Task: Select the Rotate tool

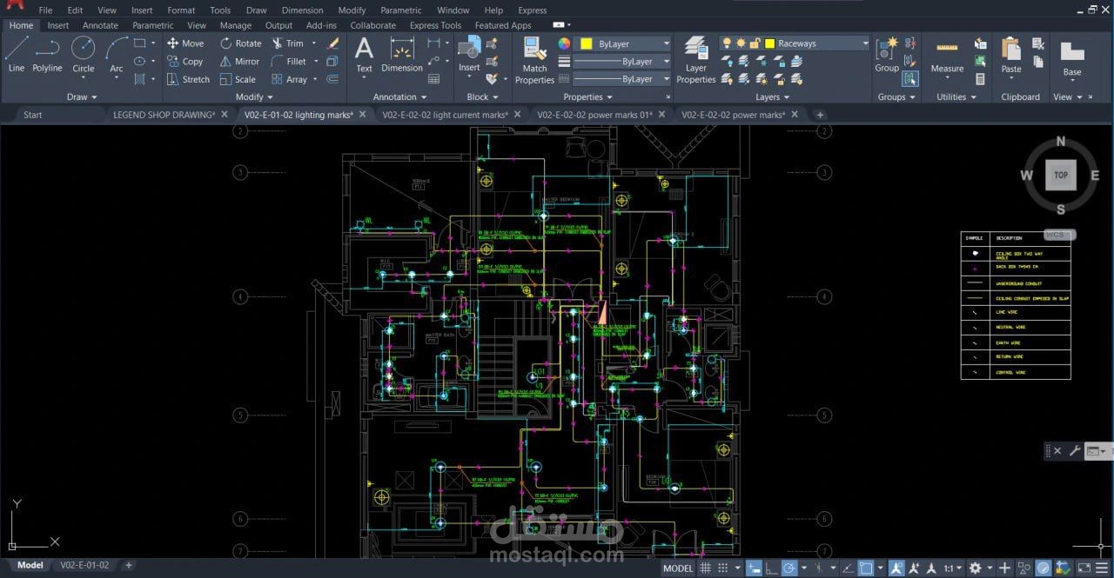Action: tap(240, 43)
